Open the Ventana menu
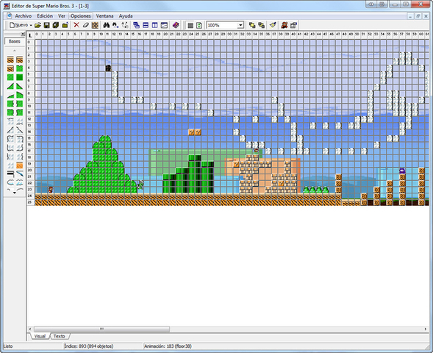Viewport: 433px width, 353px height. point(104,16)
